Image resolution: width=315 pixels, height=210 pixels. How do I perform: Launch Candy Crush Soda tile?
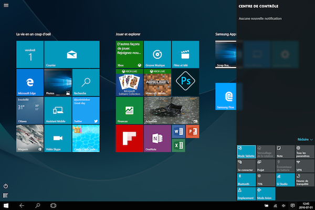click(x=86, y=139)
